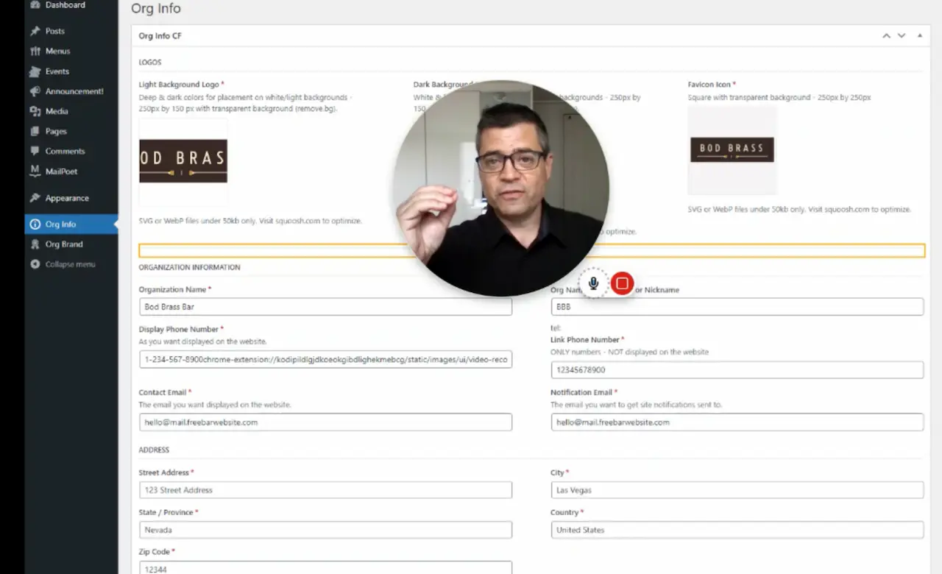This screenshot has height=574, width=942.
Task: Move Org Info CF panel down
Action: (x=901, y=36)
